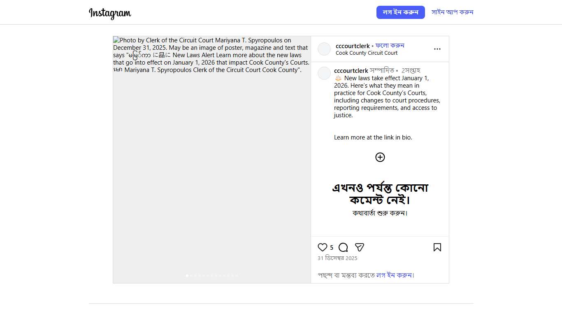
Task: Follow cccourtclerk via ফলো করুন
Action: point(390,46)
